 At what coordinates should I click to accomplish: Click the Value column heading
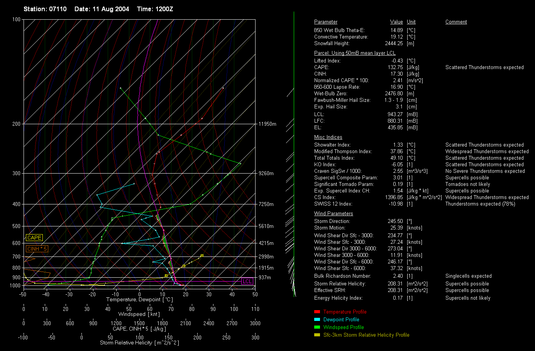click(x=396, y=22)
